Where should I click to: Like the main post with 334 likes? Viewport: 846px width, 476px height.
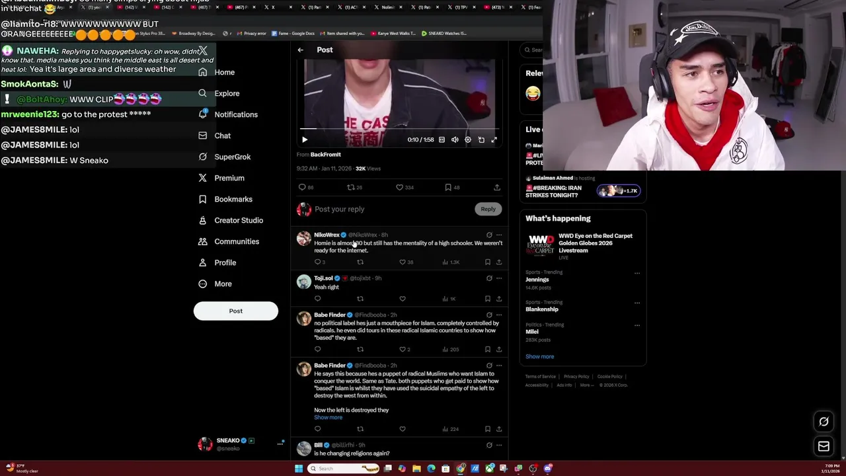(400, 187)
